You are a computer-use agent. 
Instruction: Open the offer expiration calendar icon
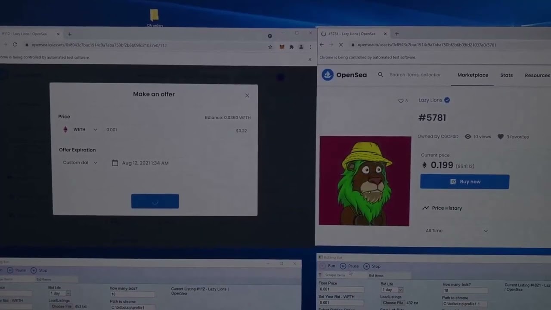[x=115, y=163]
